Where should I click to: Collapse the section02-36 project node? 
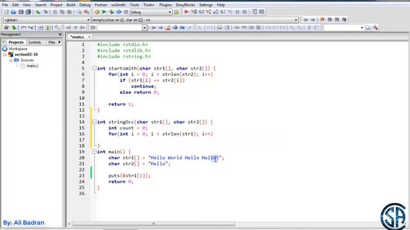pos(4,54)
